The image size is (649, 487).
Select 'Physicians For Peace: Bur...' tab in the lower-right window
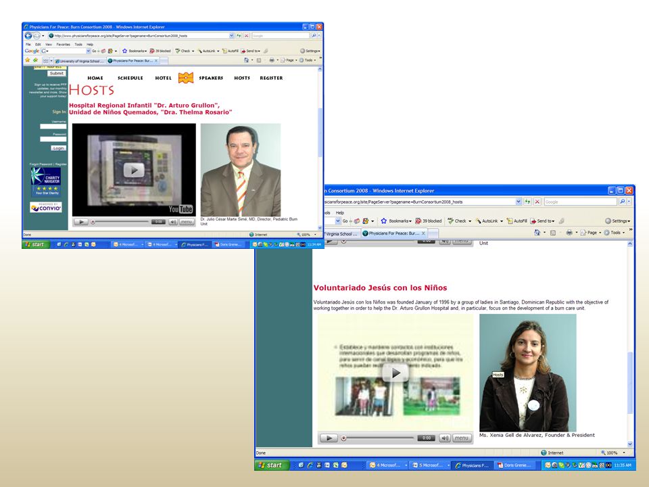(394, 233)
